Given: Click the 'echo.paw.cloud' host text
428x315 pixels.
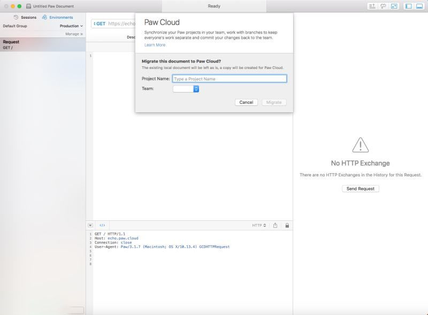Looking at the screenshot, I should pos(123,239).
